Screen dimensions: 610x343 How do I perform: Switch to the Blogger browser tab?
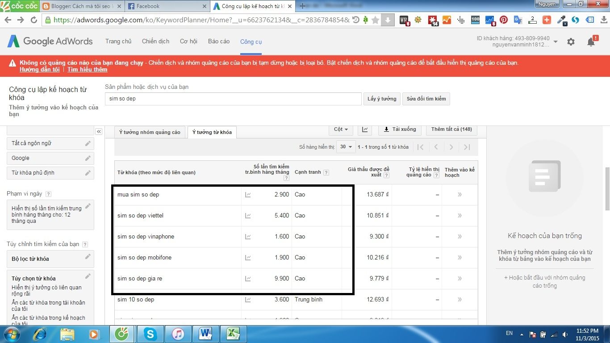pos(82,6)
